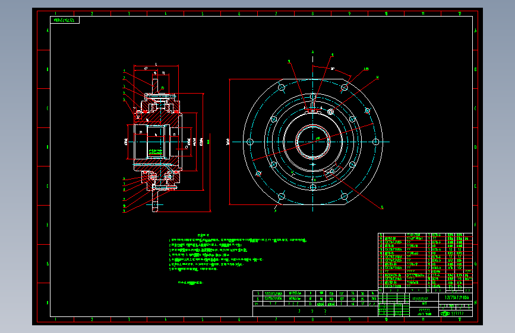Select the drawing number field in the title block

click(x=456, y=297)
